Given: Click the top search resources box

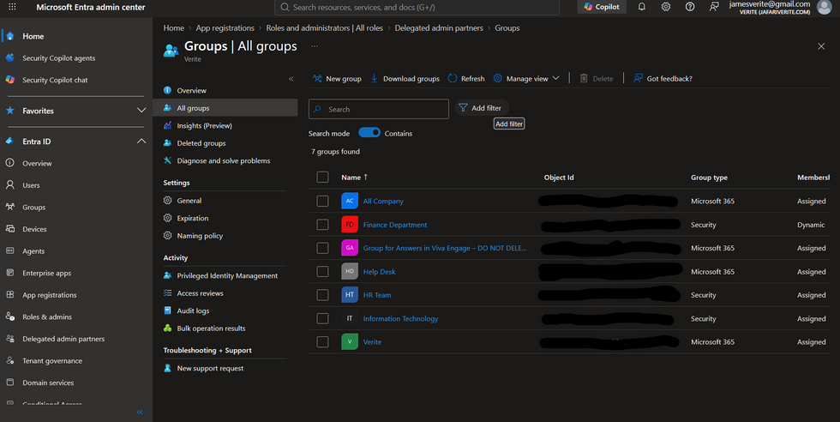Looking at the screenshot, I should click(417, 8).
